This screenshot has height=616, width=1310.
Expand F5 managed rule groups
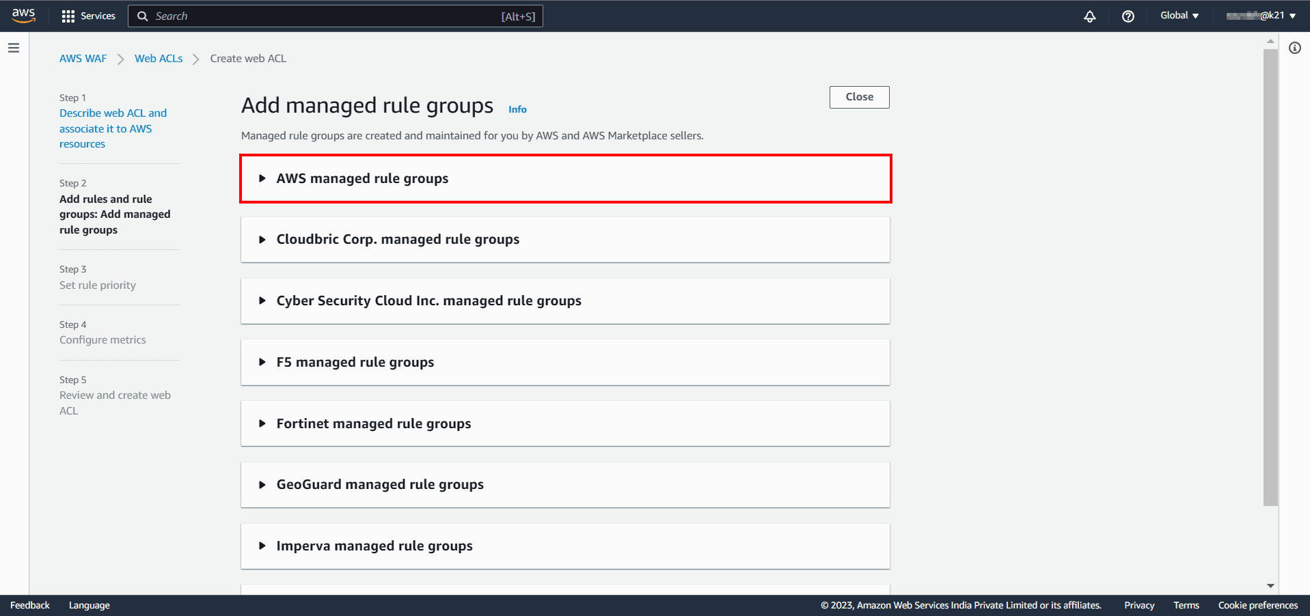click(x=355, y=363)
